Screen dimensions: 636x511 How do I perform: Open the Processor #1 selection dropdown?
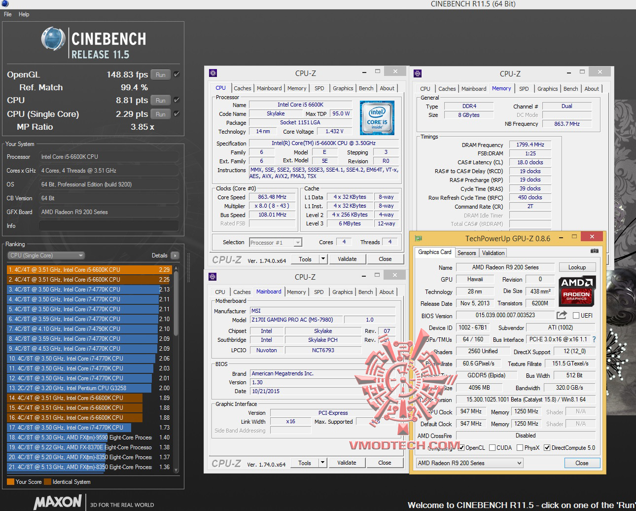pos(276,243)
